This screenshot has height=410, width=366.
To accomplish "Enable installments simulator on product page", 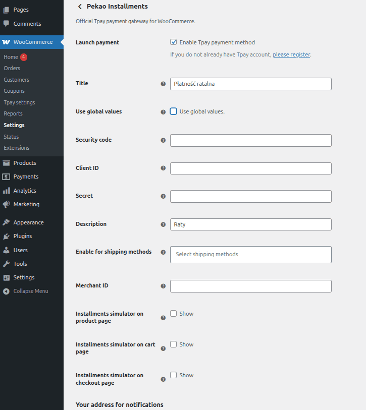I will pos(174,314).
